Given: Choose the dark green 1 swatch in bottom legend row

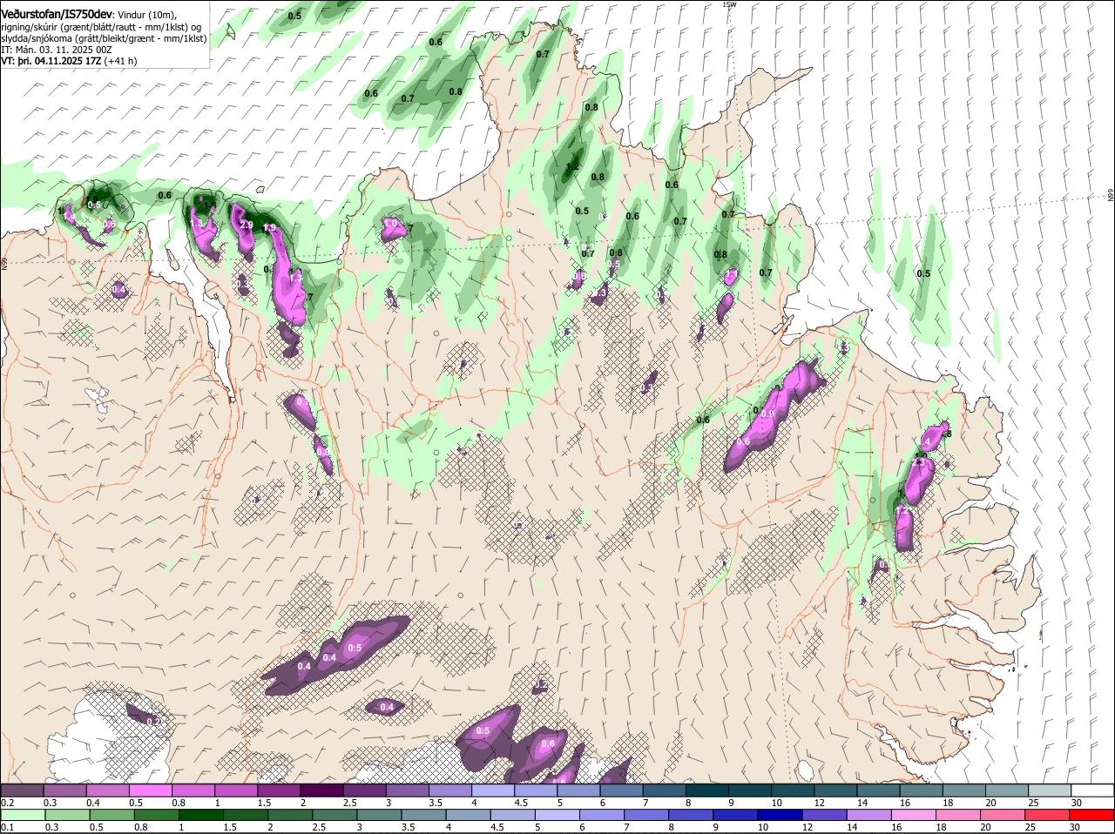Looking at the screenshot, I should 202,816.
